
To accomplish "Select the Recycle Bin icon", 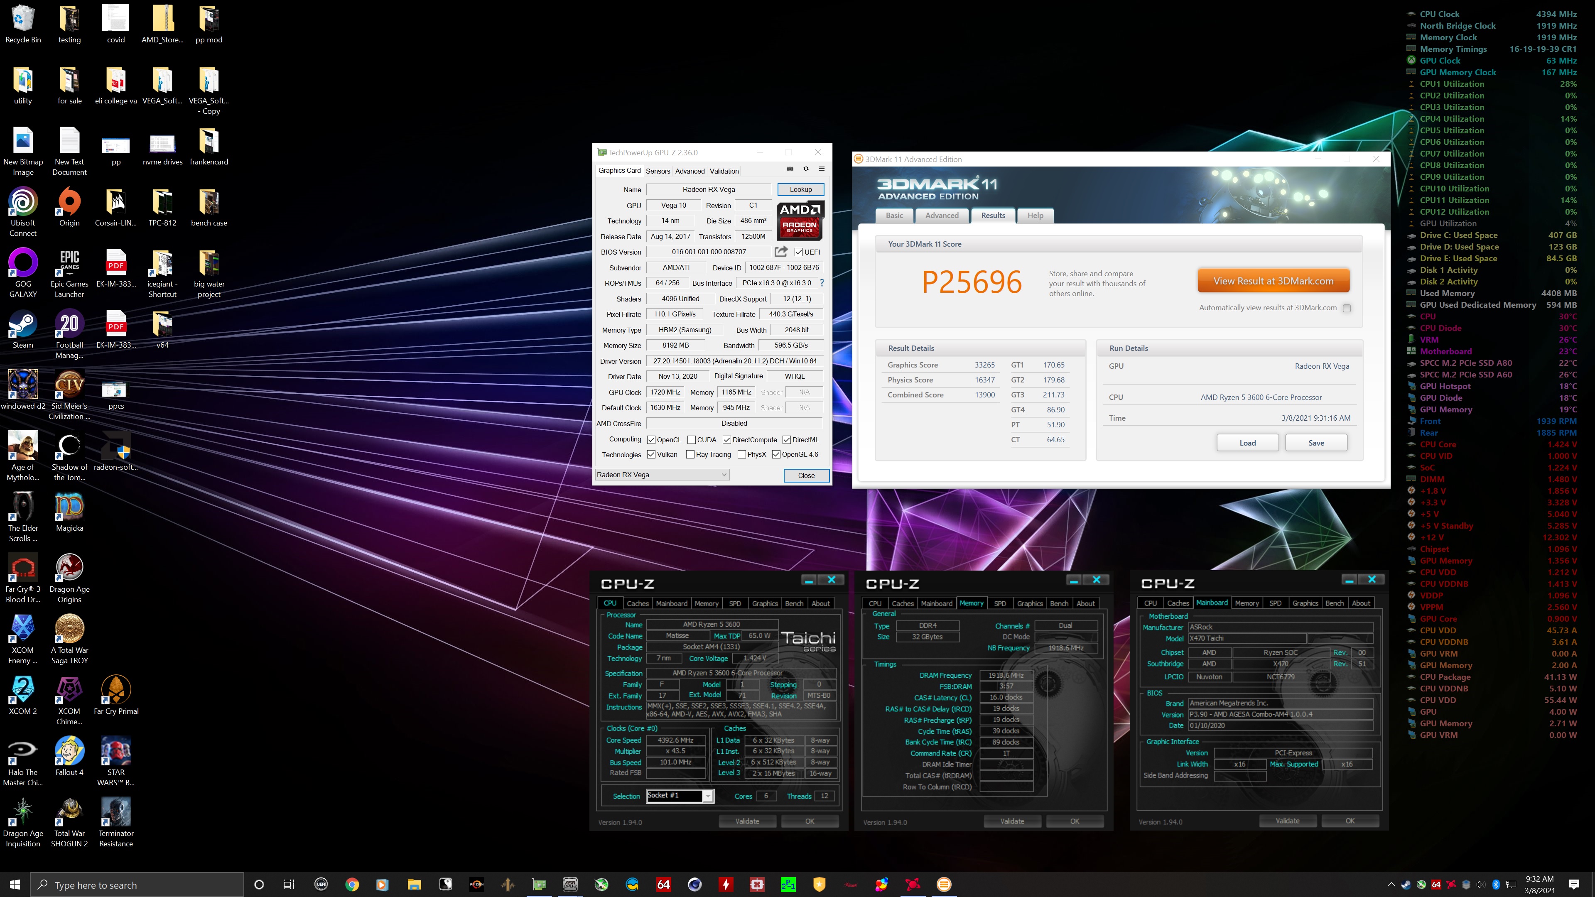I will click(23, 24).
